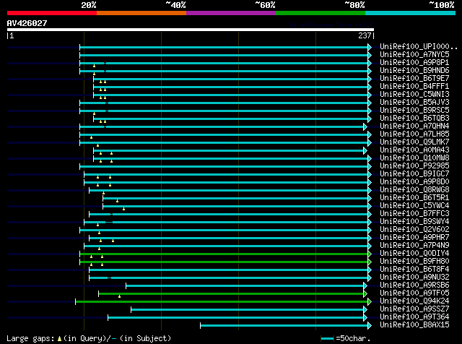The height and width of the screenshot is (344, 462).
Task: Select the UniRef100_A9NU32 label
Action: 414,278
